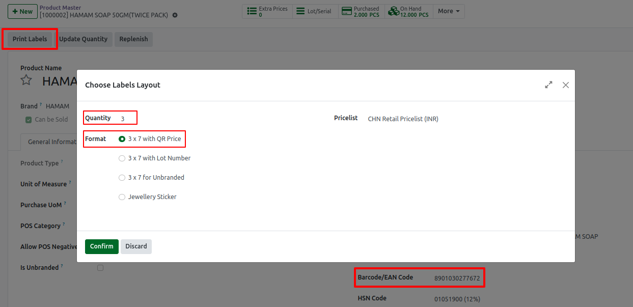Select Jewellery Sticker format
Image resolution: width=633 pixels, height=307 pixels.
tap(122, 197)
